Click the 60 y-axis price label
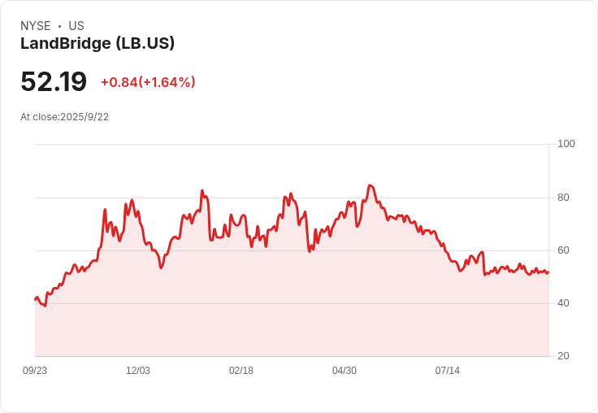The width and height of the screenshot is (598, 413). [564, 250]
